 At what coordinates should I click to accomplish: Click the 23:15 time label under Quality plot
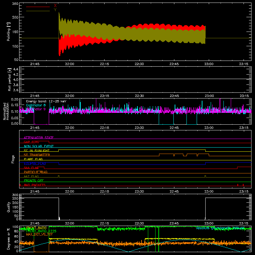click(x=244, y=223)
